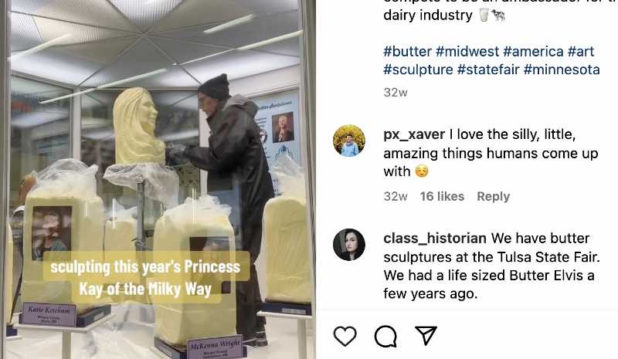Share post using paper plane icon

426,336
